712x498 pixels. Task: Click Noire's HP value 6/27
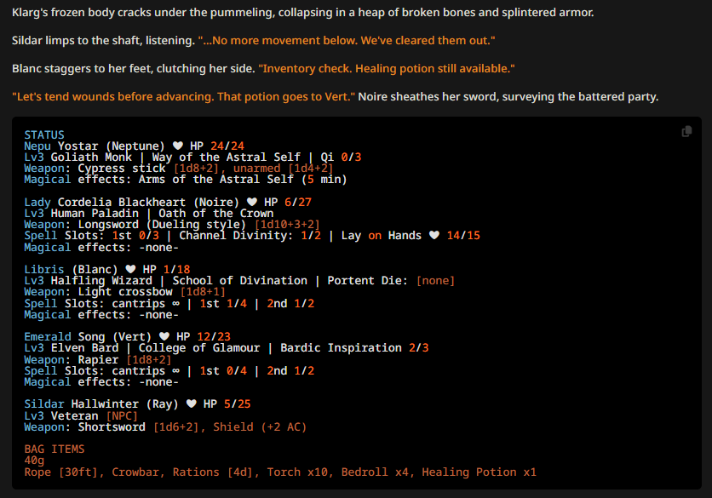298,202
